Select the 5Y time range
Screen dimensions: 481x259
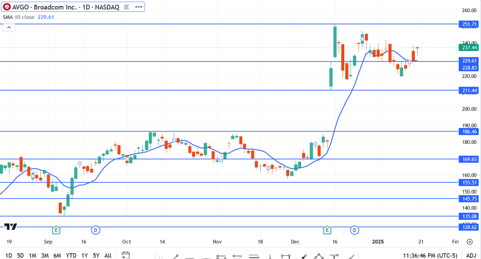[95, 255]
